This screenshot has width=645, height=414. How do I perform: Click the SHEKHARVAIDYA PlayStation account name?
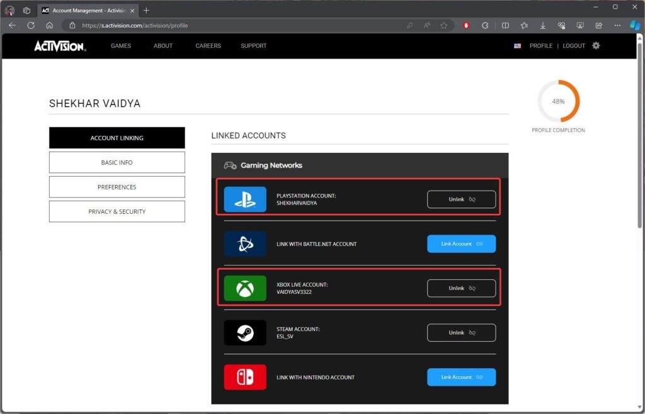[297, 203]
